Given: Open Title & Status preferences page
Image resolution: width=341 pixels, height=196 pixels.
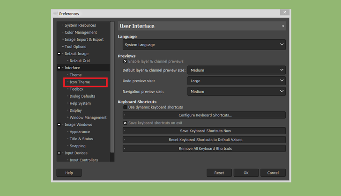Looking at the screenshot, I should [81, 139].
